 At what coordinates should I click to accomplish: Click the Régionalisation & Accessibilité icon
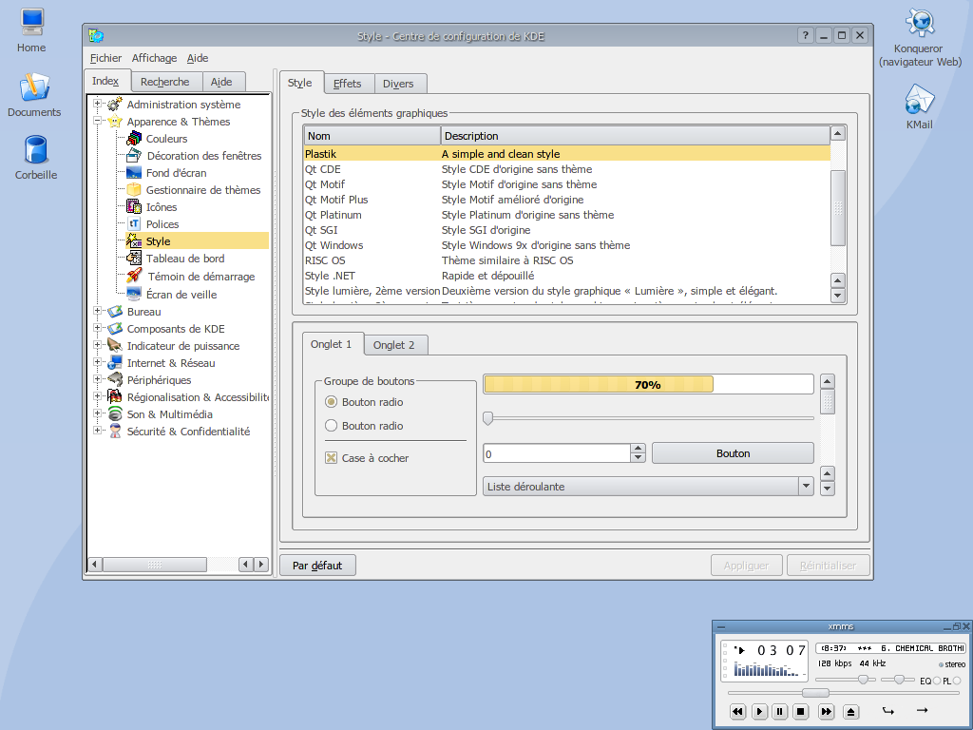click(114, 396)
